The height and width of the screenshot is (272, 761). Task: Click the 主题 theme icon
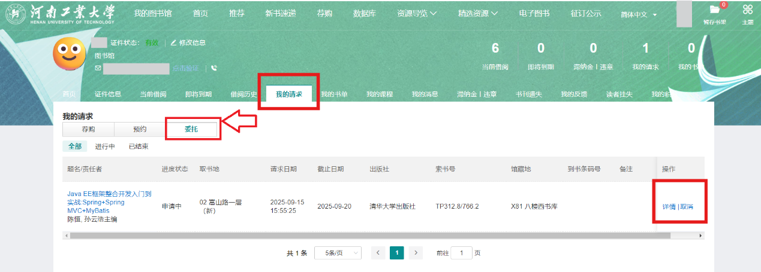[x=747, y=10]
